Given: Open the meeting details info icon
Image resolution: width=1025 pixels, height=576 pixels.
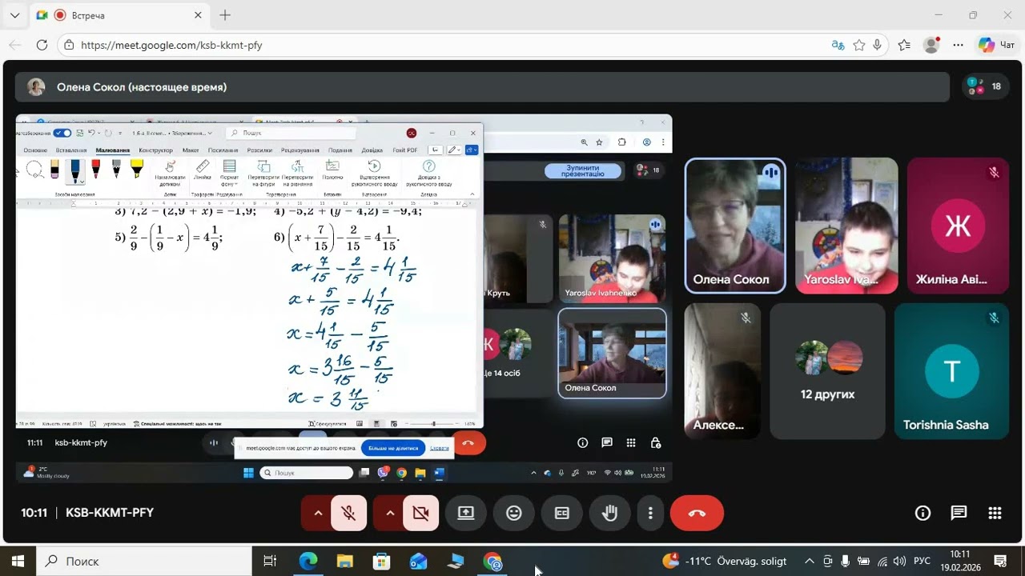Looking at the screenshot, I should (x=922, y=513).
